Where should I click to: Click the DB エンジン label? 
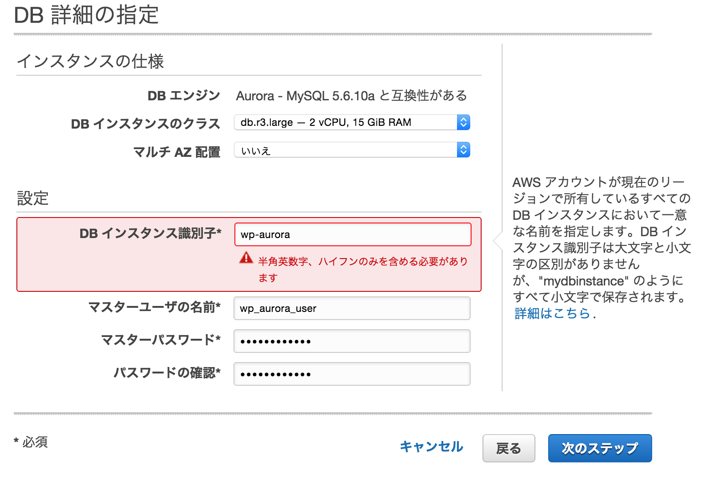pyautogui.click(x=184, y=96)
